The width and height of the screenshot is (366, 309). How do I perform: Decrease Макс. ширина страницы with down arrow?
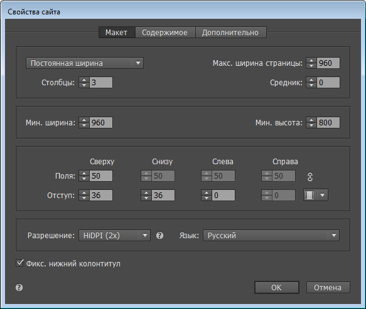pyautogui.click(x=311, y=66)
